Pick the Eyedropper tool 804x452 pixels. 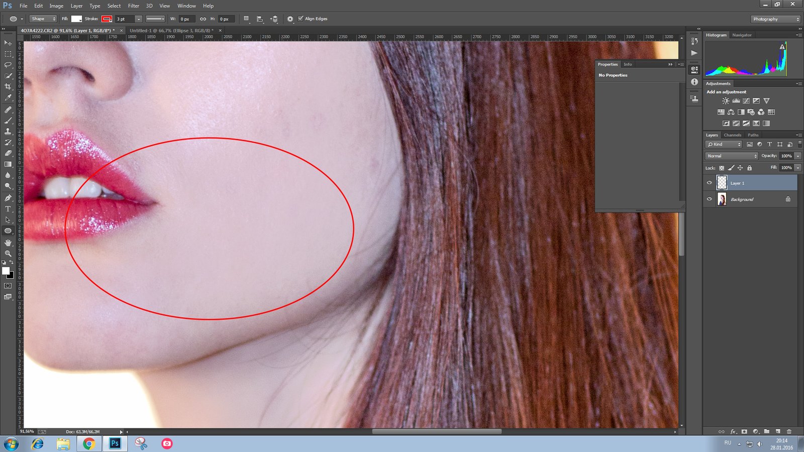(x=8, y=98)
